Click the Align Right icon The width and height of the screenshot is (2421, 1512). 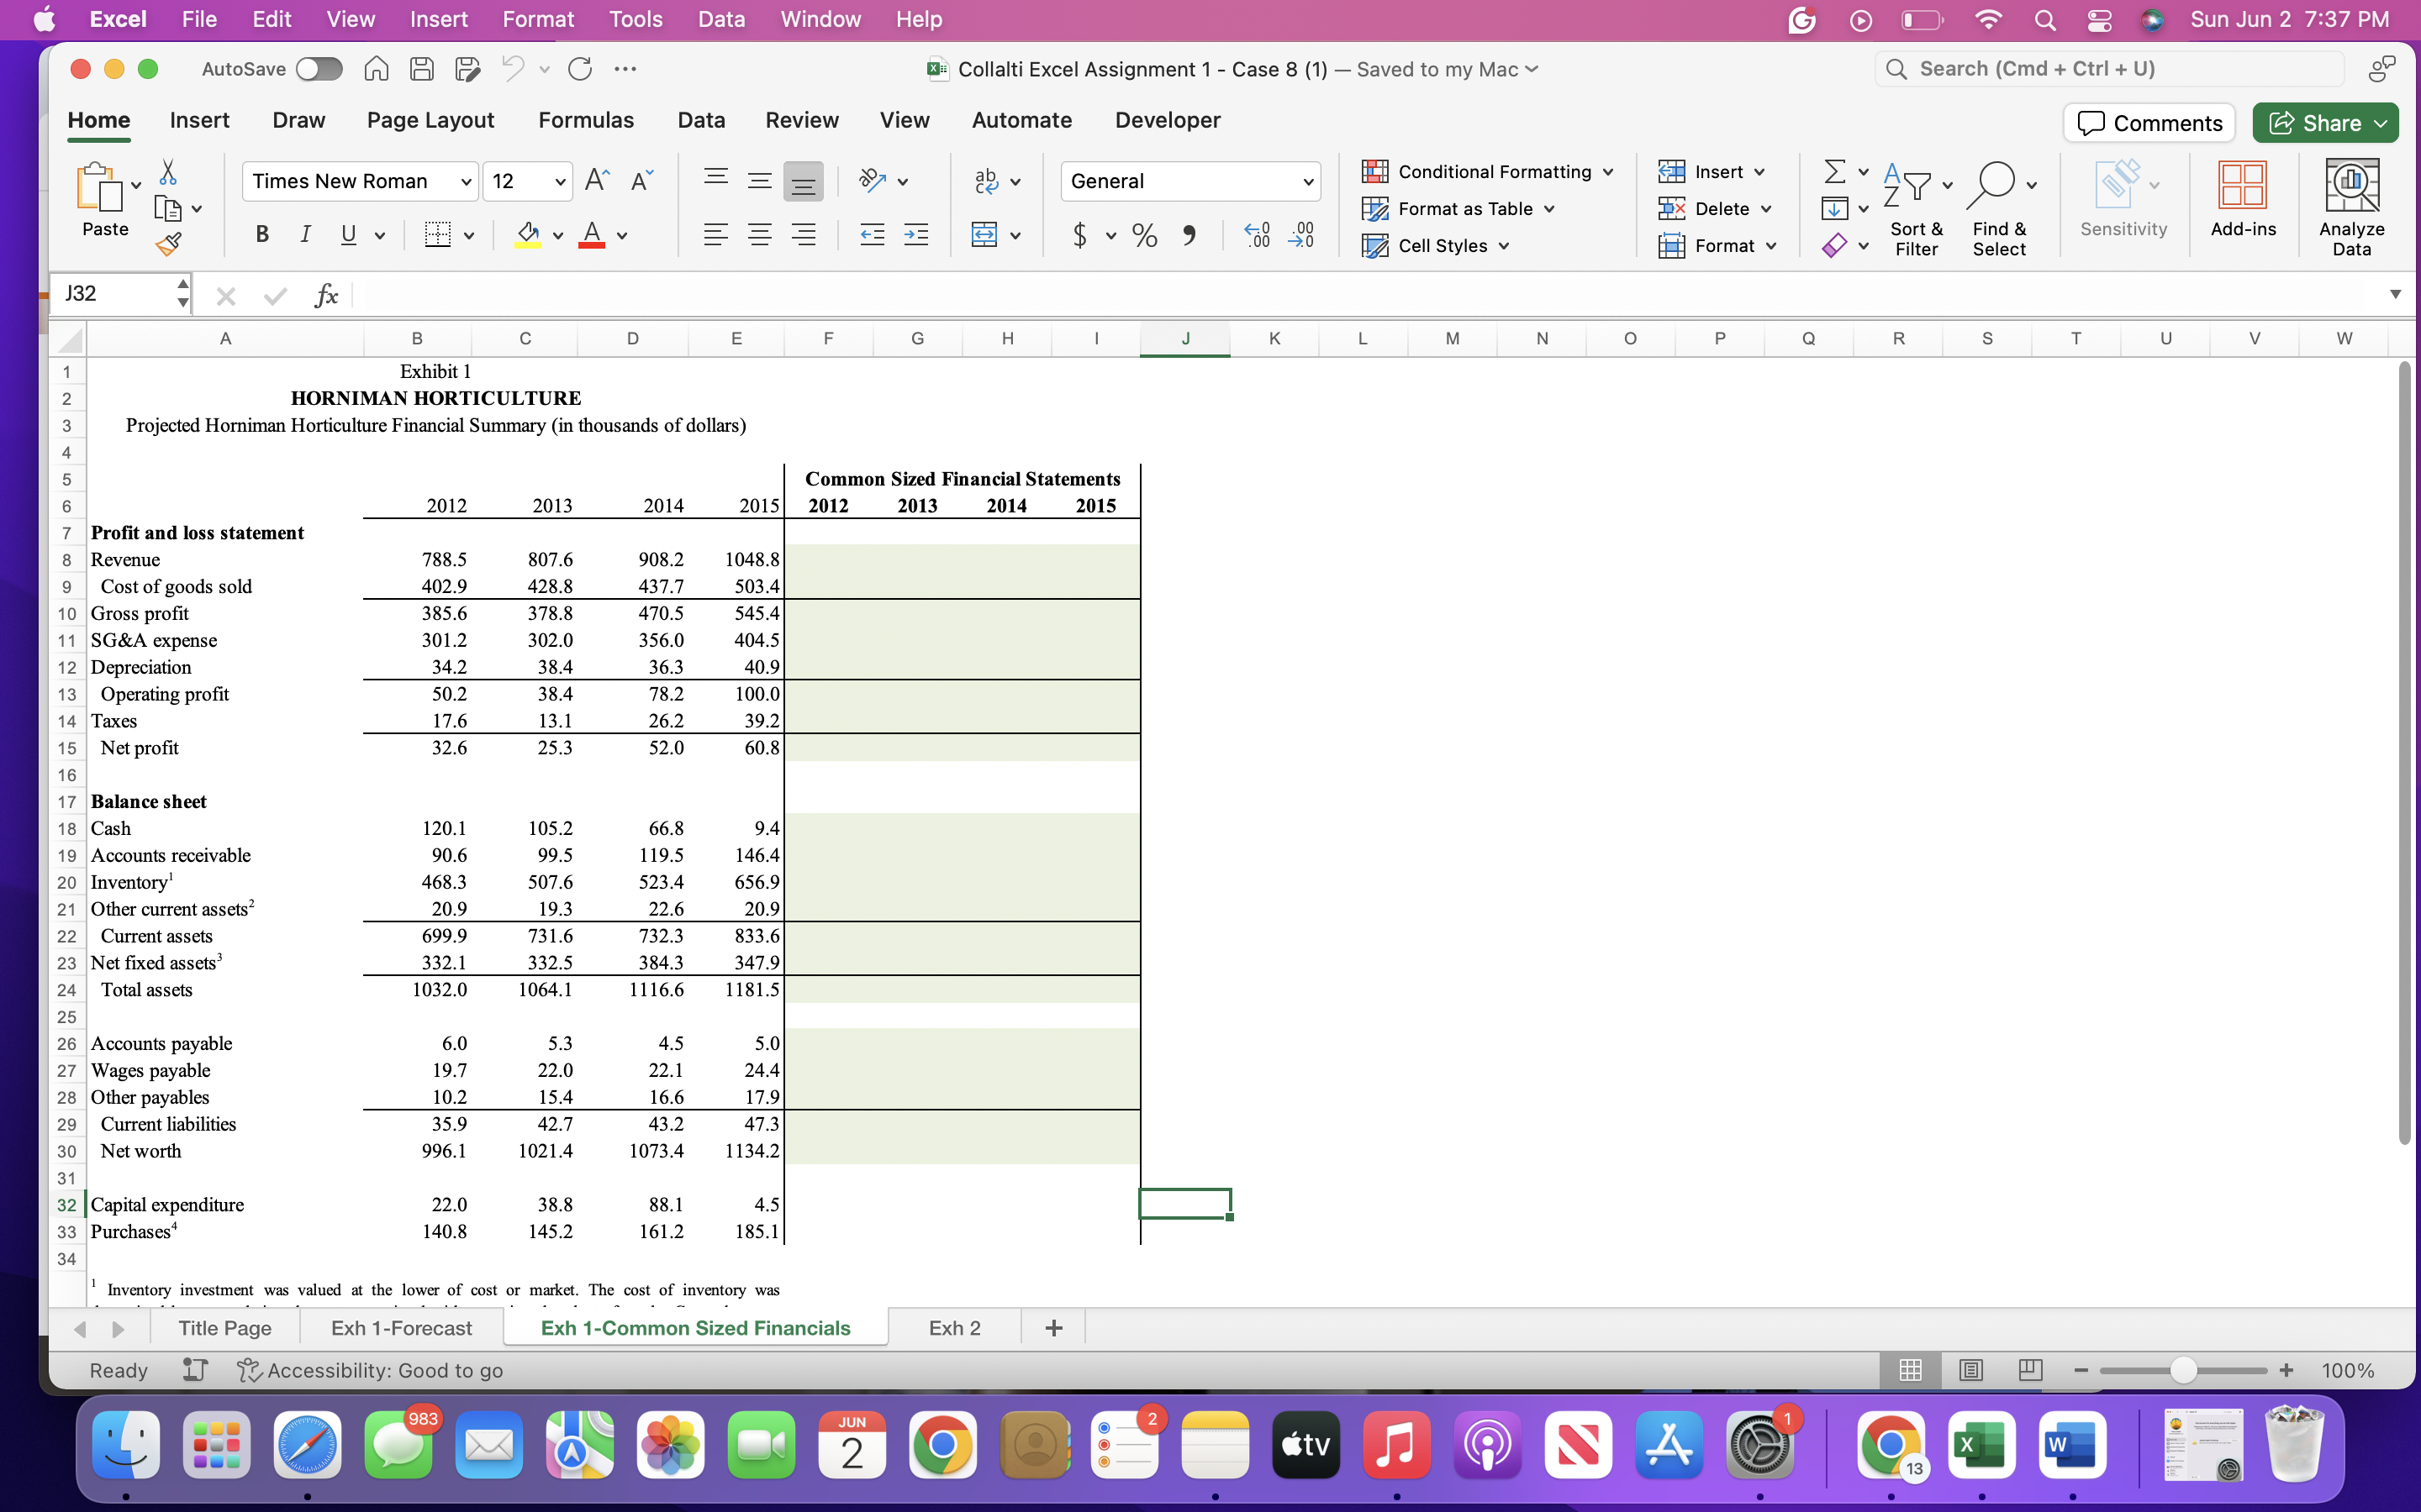(804, 235)
